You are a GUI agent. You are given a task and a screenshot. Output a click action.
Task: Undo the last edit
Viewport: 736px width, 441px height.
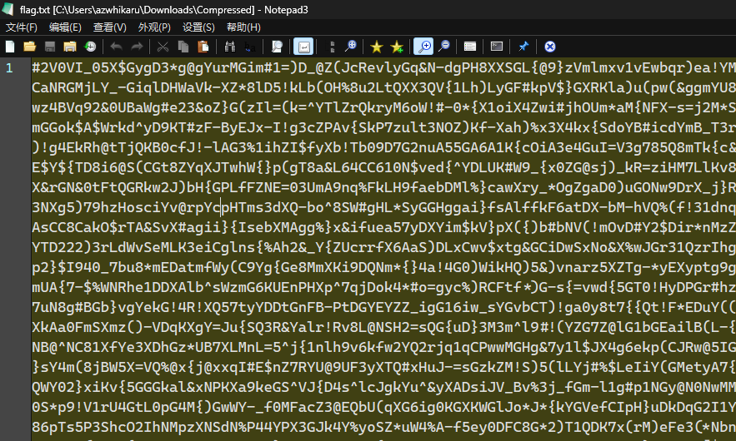click(116, 47)
